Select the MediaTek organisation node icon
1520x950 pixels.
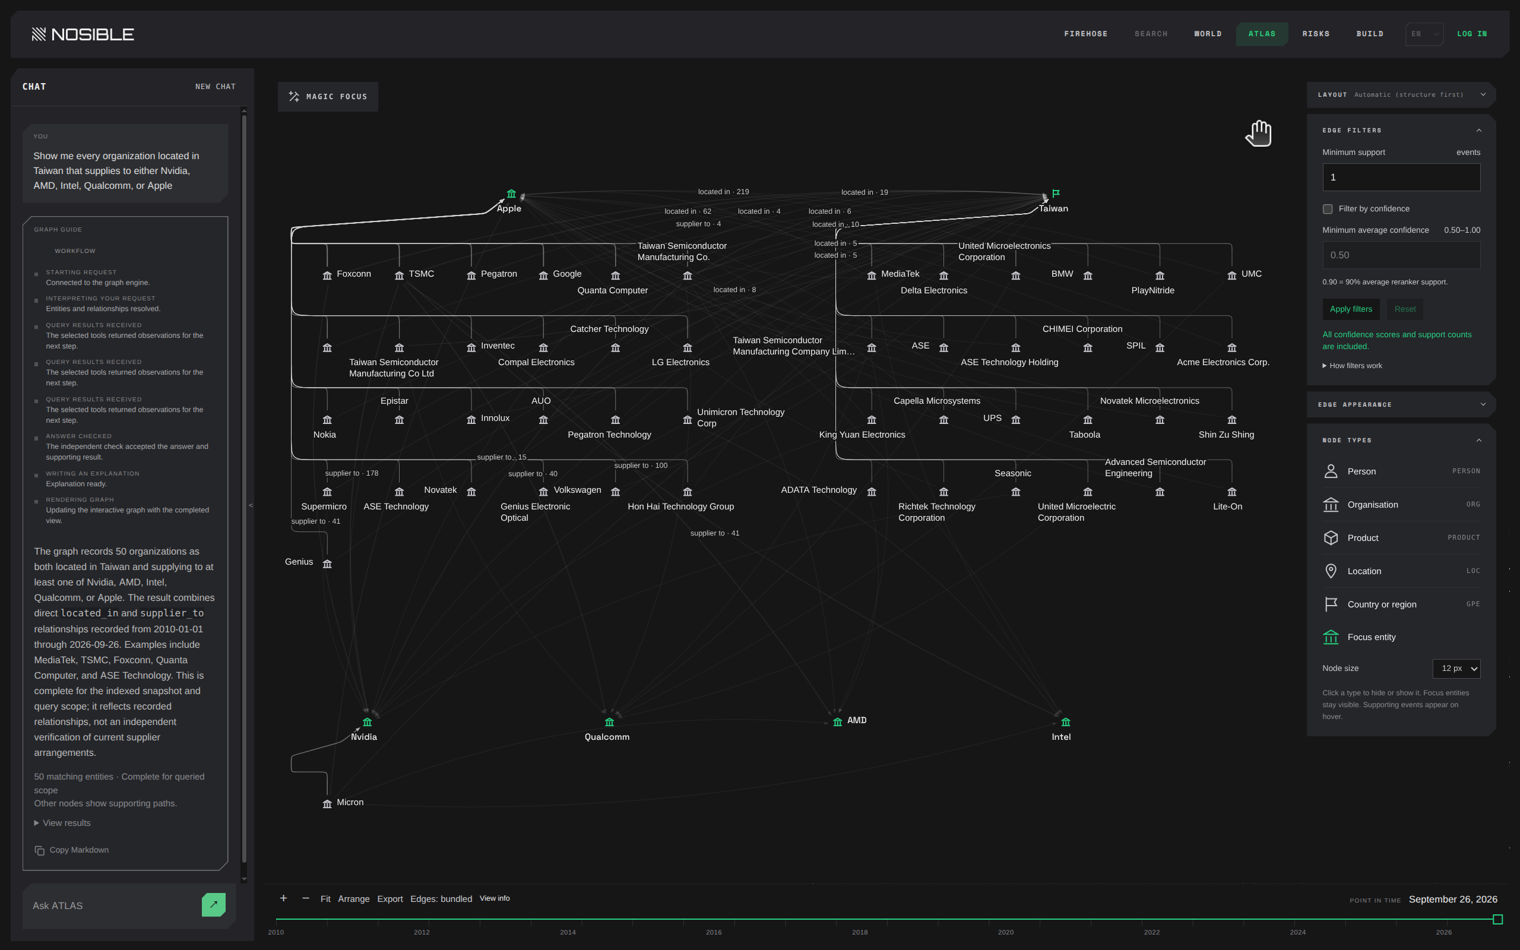(872, 275)
